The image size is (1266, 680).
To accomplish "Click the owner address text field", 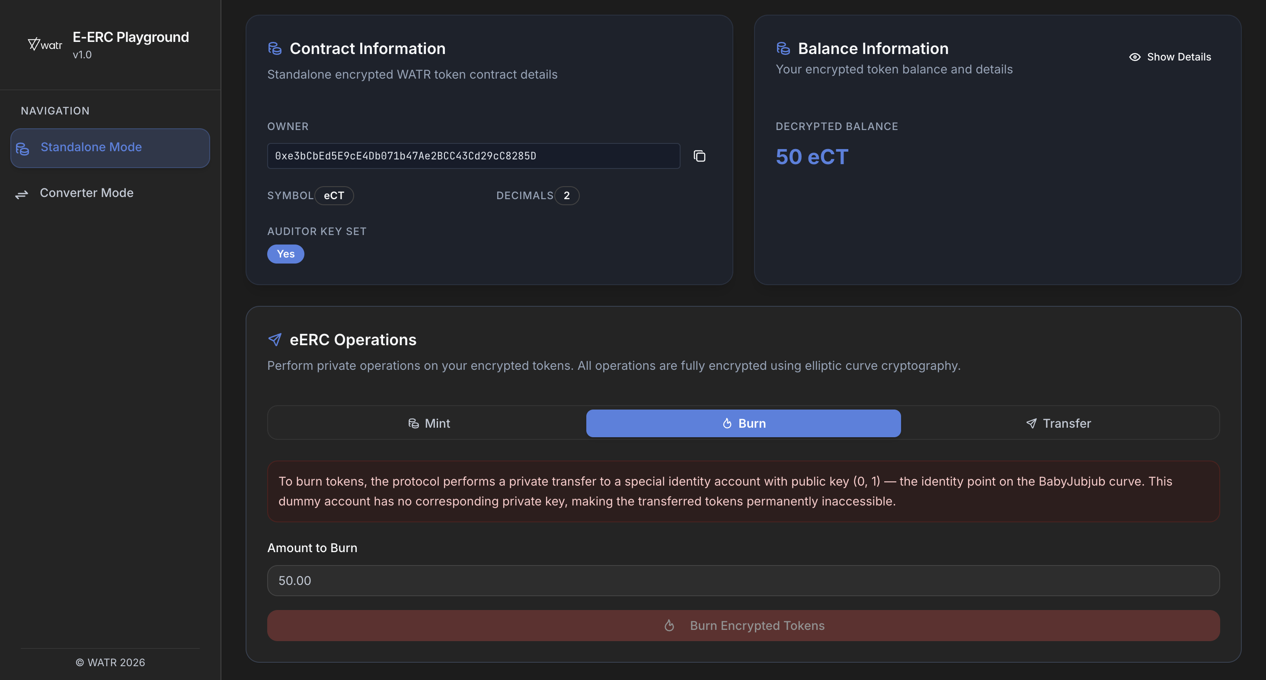I will click(473, 156).
